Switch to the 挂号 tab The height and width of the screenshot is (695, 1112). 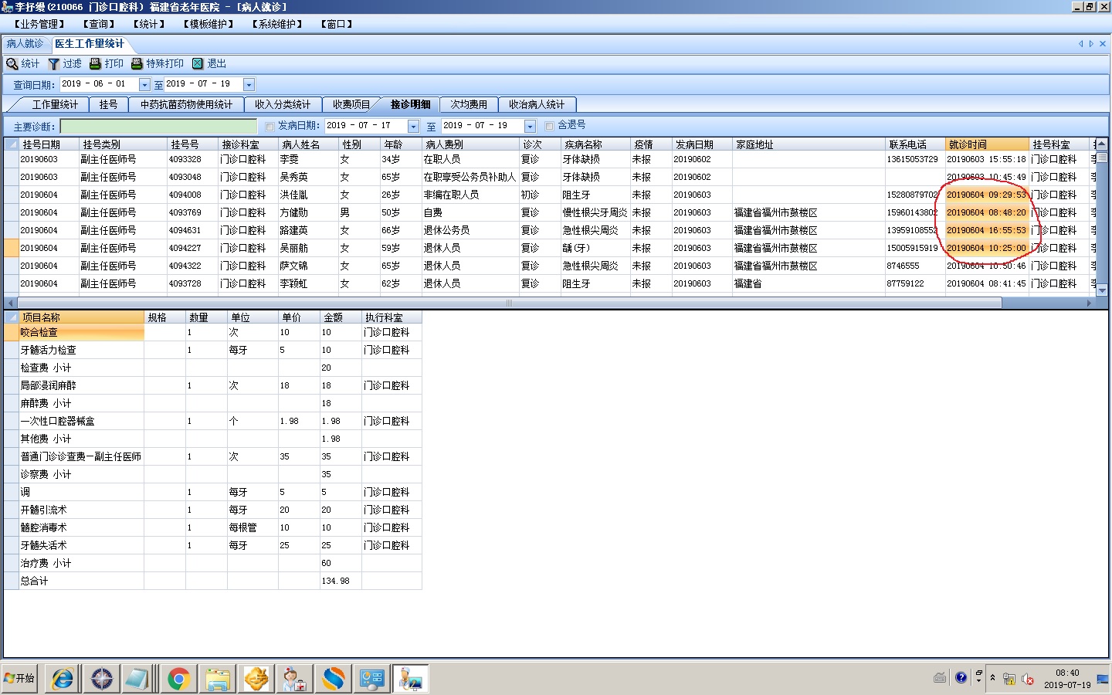108,104
